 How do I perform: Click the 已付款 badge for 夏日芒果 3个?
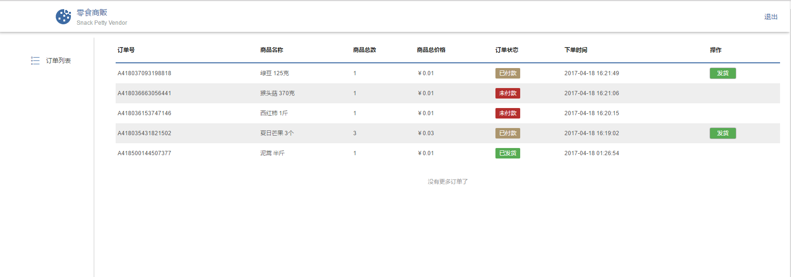(507, 133)
